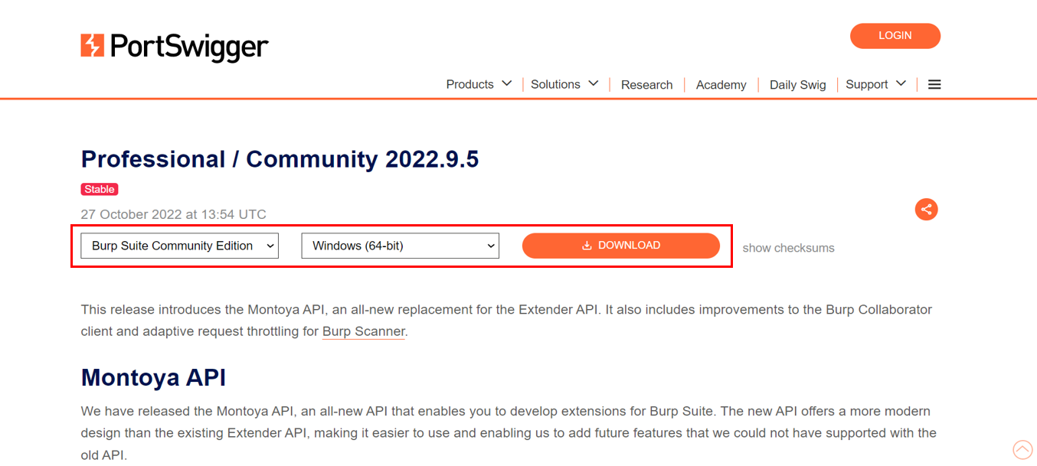Open the hamburger menu icon
This screenshot has width=1037, height=466.
[934, 85]
